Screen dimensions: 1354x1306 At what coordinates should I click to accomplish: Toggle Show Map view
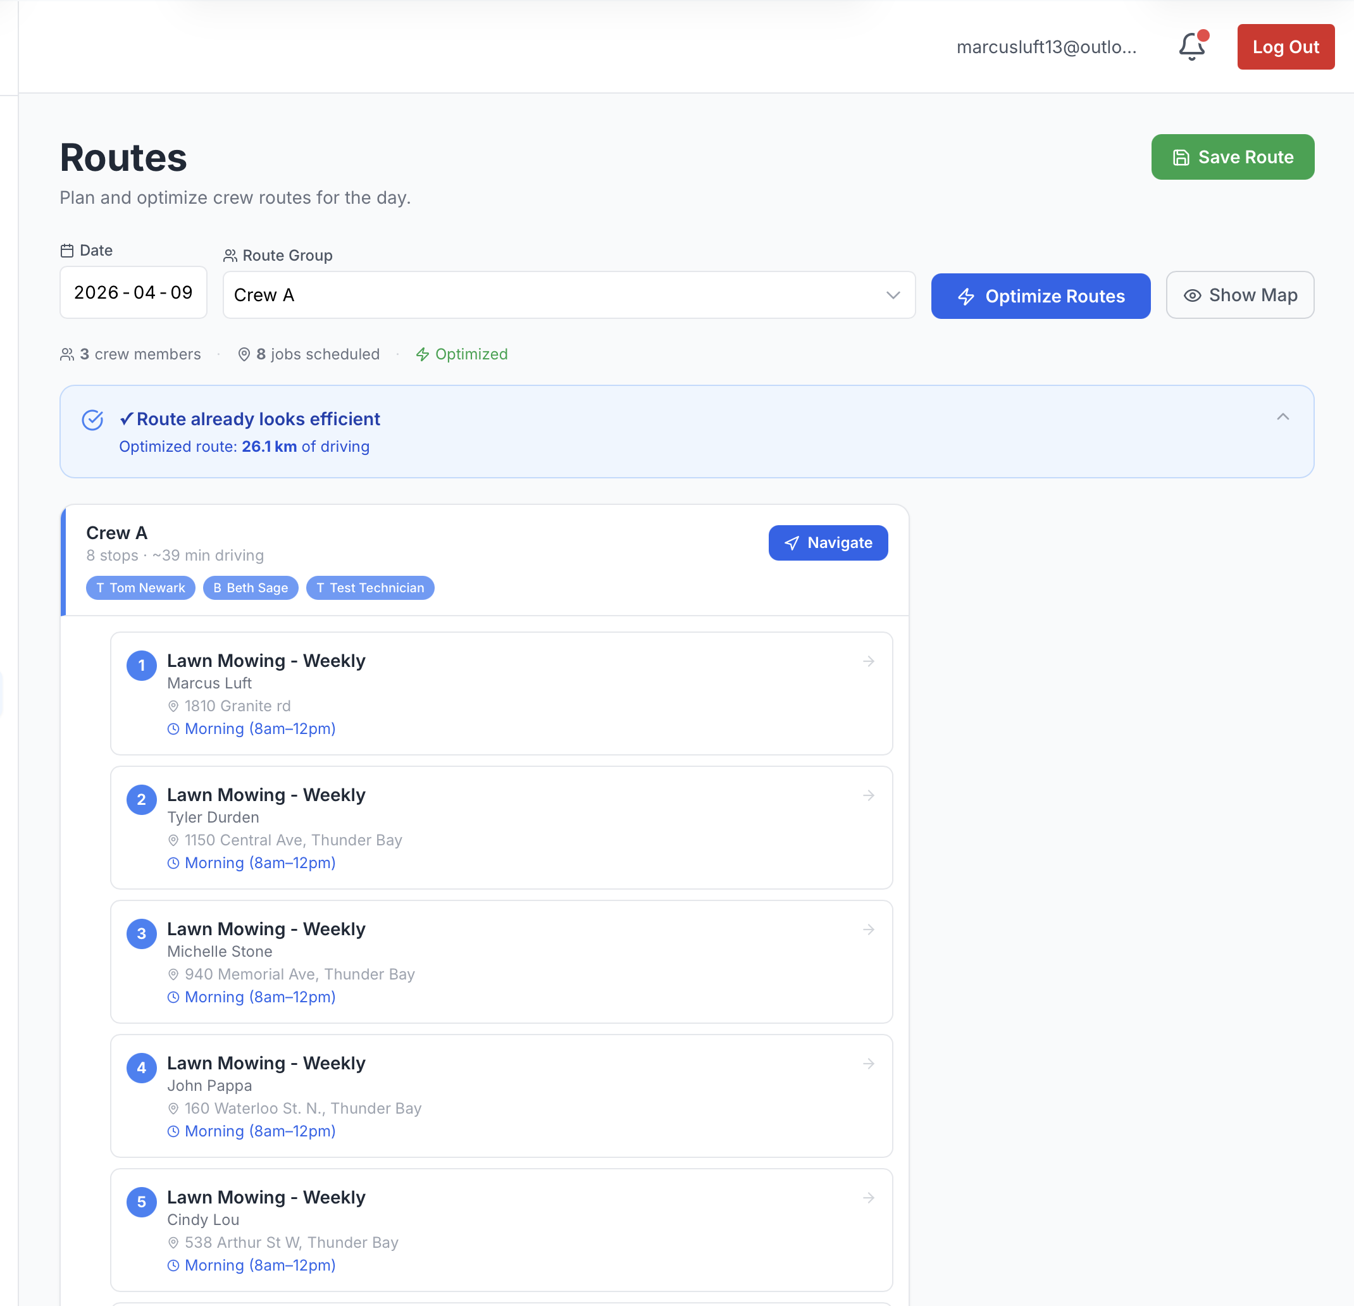[x=1239, y=295]
